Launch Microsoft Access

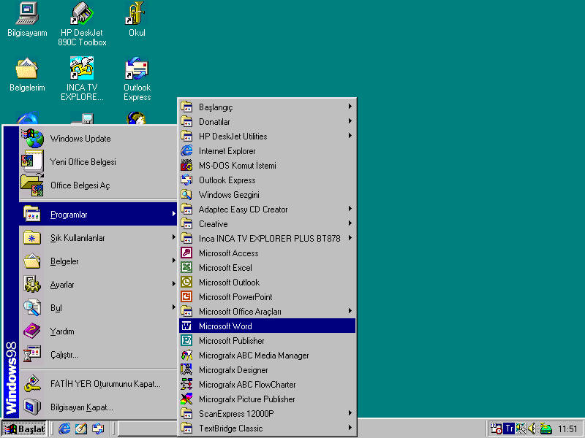267,253
